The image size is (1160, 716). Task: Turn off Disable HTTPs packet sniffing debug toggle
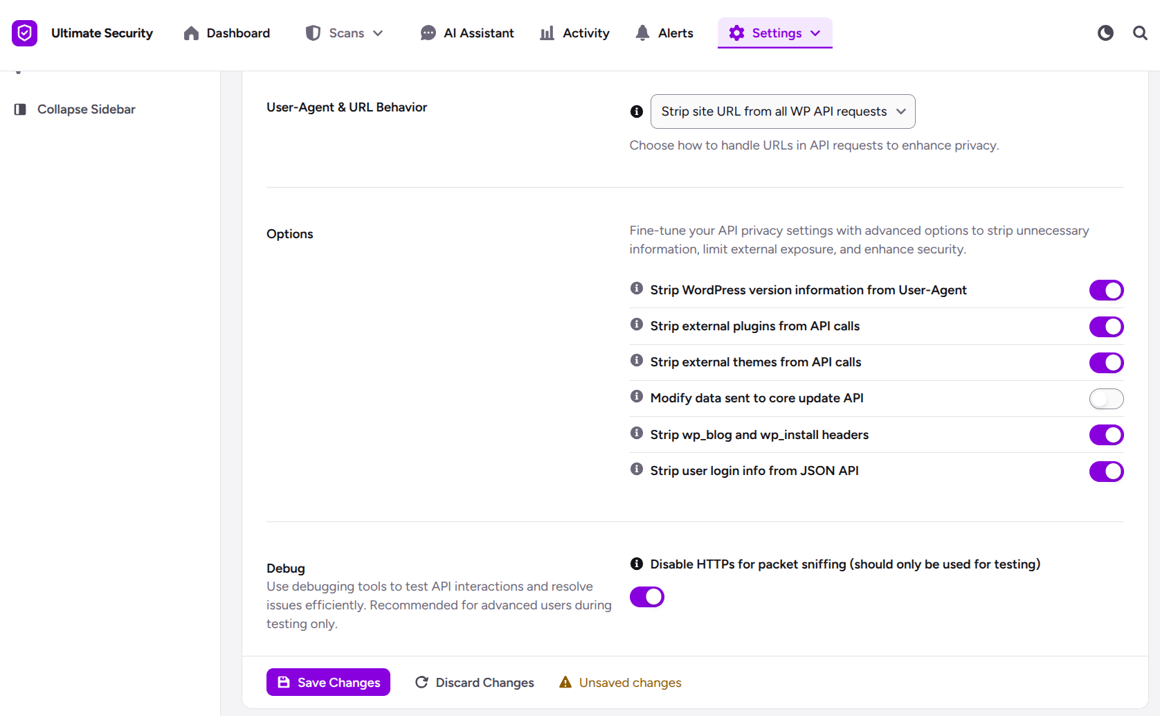[x=646, y=597]
